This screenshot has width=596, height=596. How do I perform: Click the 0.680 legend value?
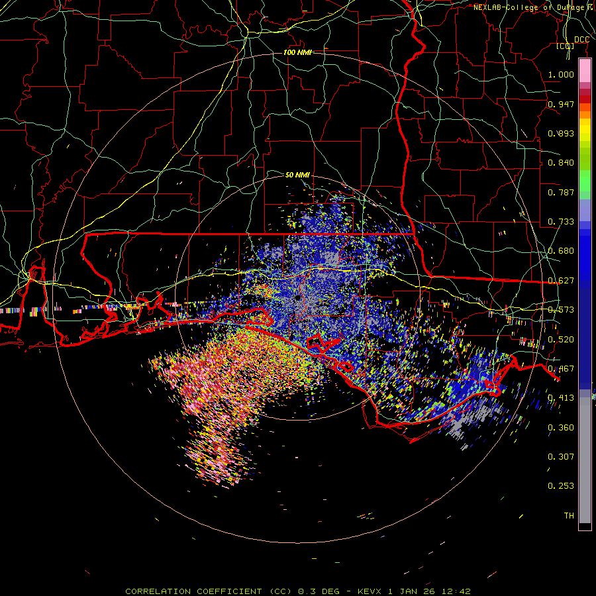pos(561,251)
